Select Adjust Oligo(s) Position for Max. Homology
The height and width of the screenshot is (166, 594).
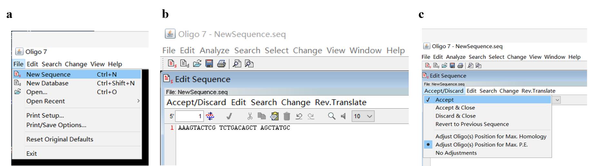tap(491, 136)
